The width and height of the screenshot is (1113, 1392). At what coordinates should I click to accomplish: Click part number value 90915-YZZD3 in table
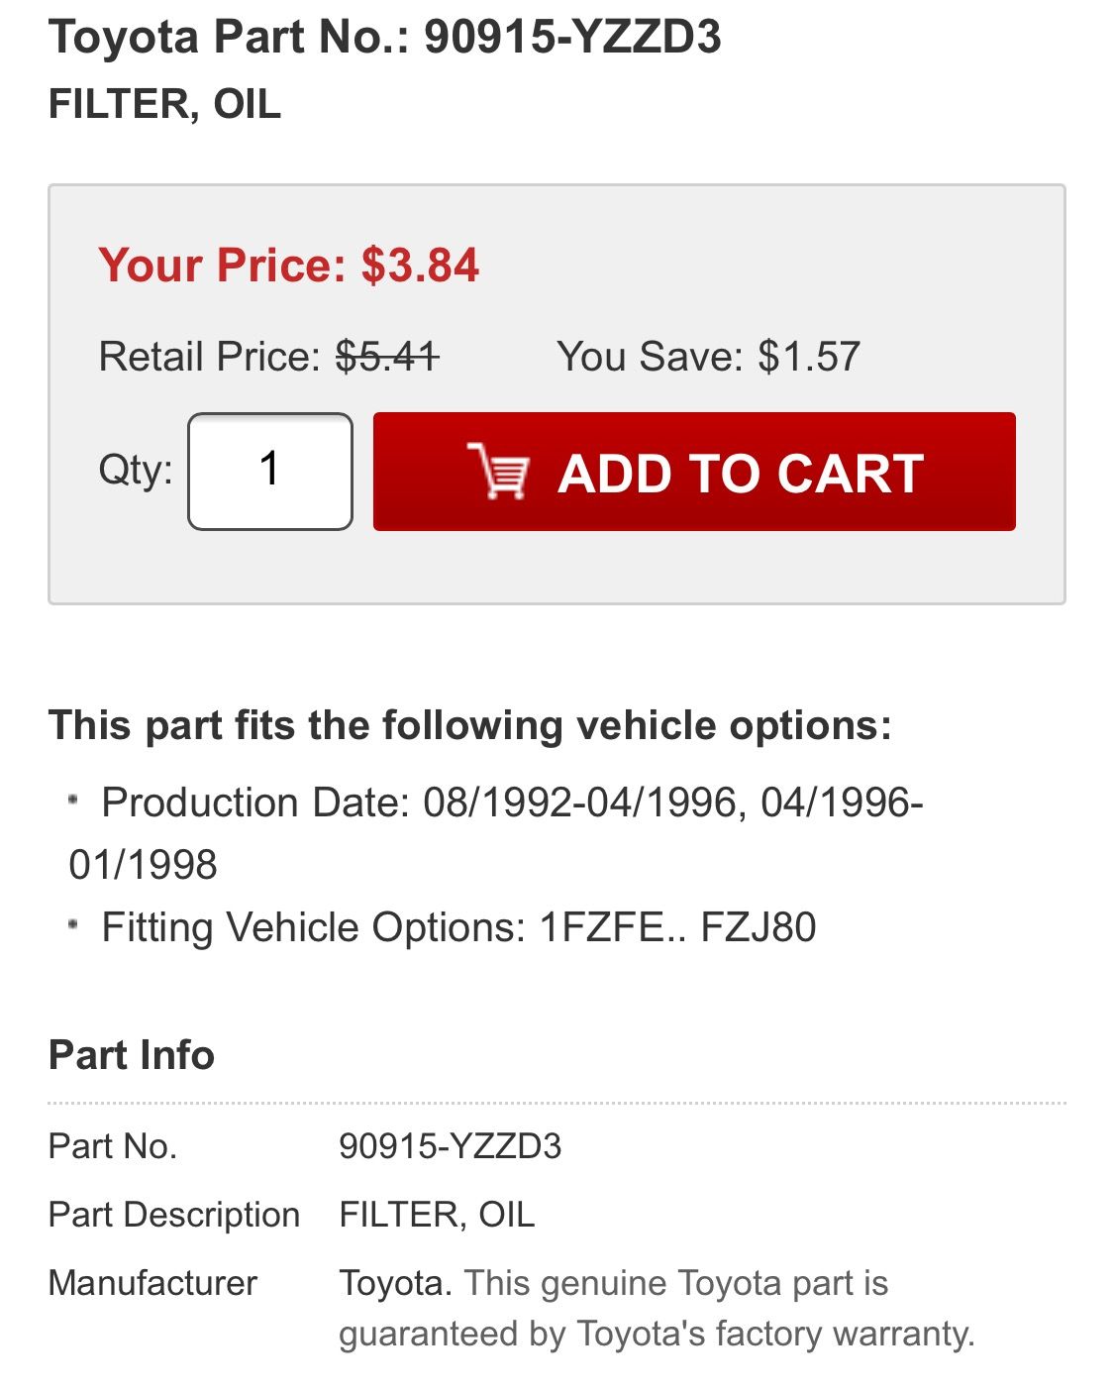[x=451, y=1146]
